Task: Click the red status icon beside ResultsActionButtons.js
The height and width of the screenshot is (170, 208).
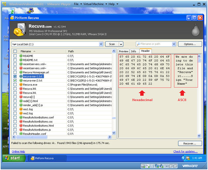Action: (x=21, y=130)
